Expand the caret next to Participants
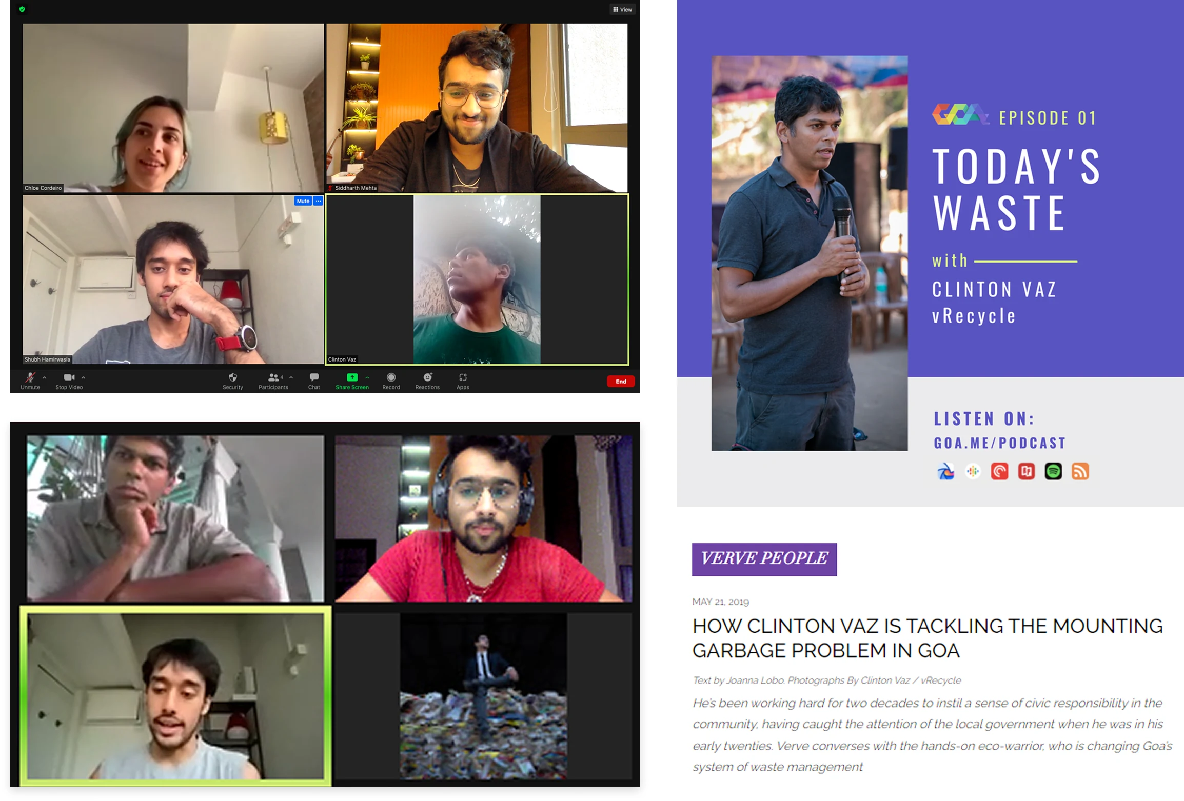This screenshot has width=1184, height=801. (x=291, y=377)
